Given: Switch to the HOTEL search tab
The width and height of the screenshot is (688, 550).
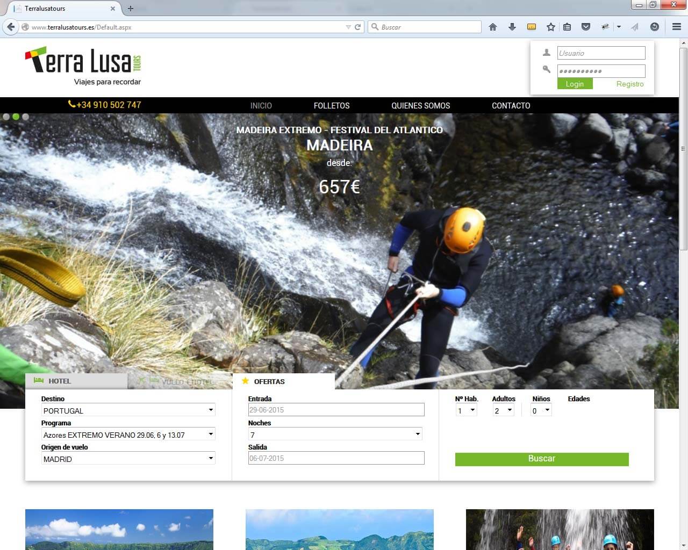Looking at the screenshot, I should pos(76,381).
